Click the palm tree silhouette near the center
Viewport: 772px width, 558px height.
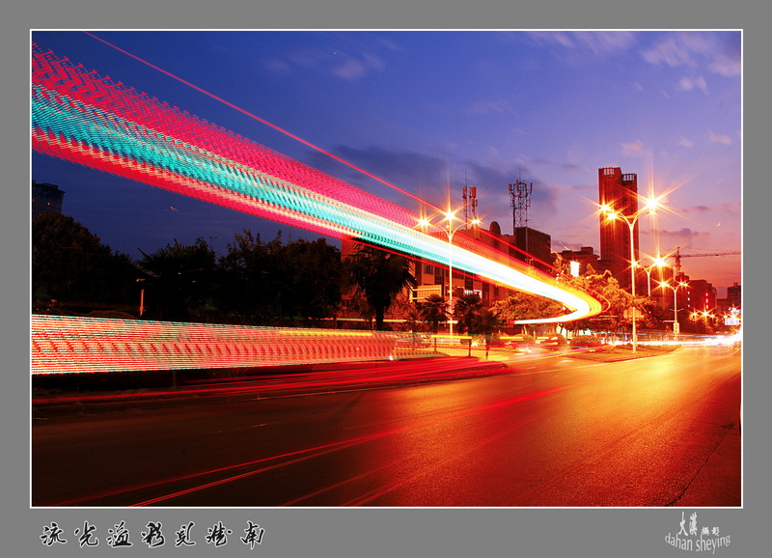point(380,280)
